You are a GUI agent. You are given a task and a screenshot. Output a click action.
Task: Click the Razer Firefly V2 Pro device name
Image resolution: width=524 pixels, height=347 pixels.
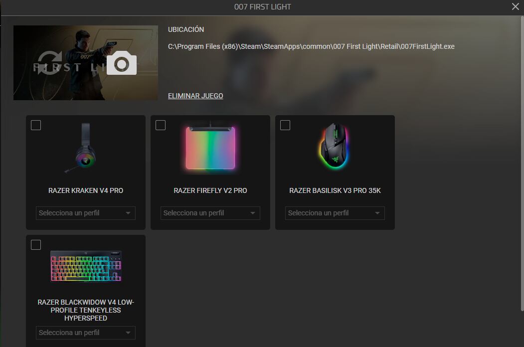click(210, 190)
